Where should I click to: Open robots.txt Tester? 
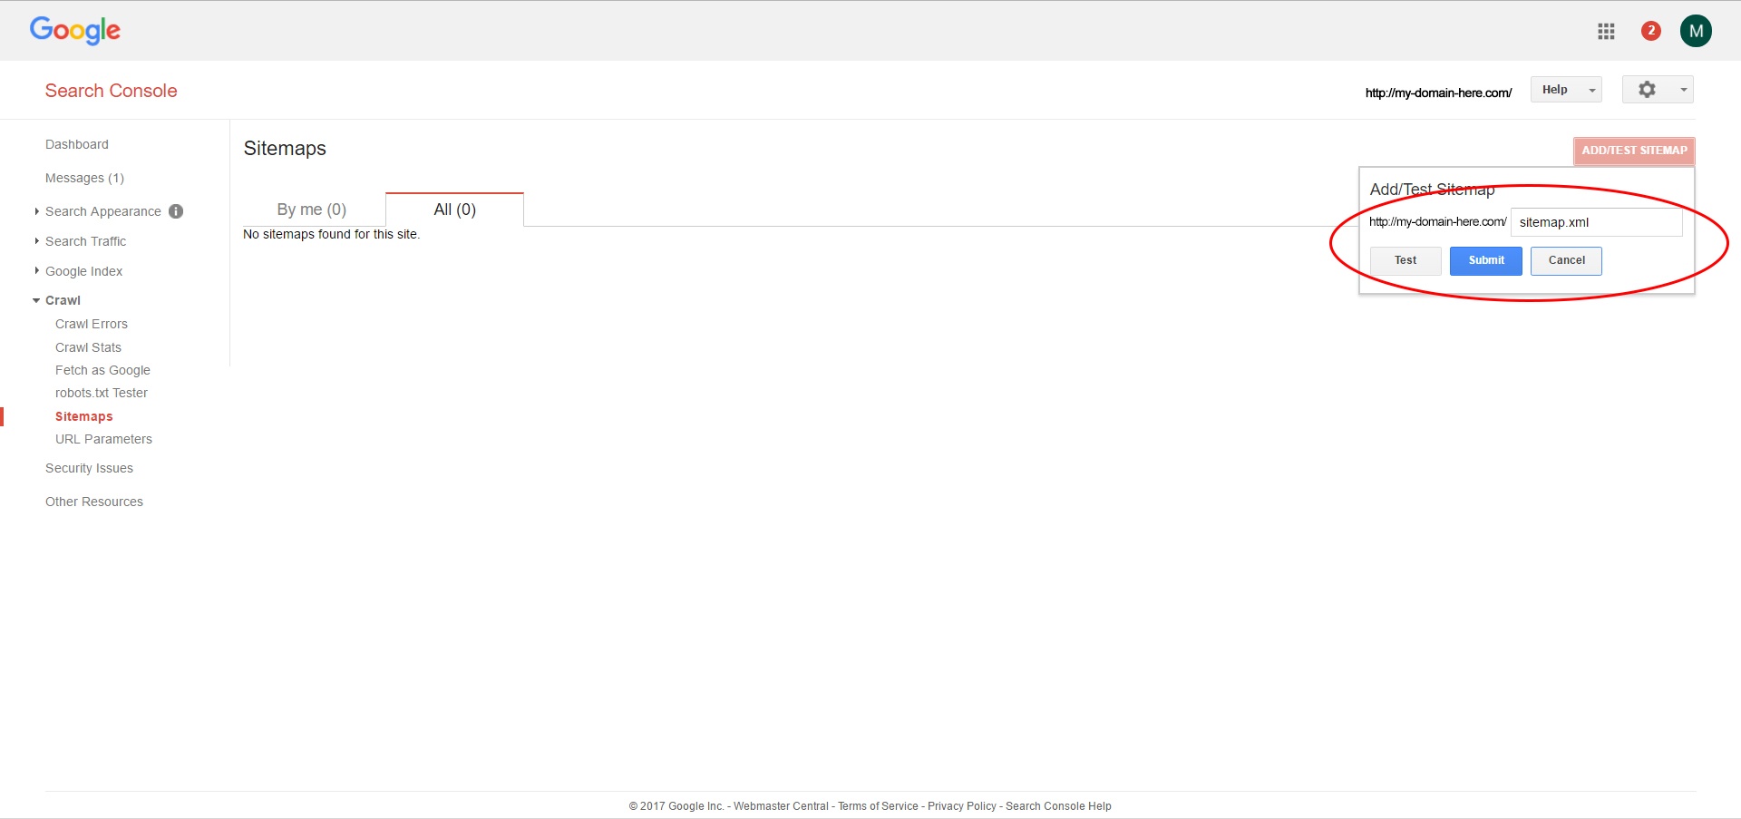pyautogui.click(x=102, y=393)
